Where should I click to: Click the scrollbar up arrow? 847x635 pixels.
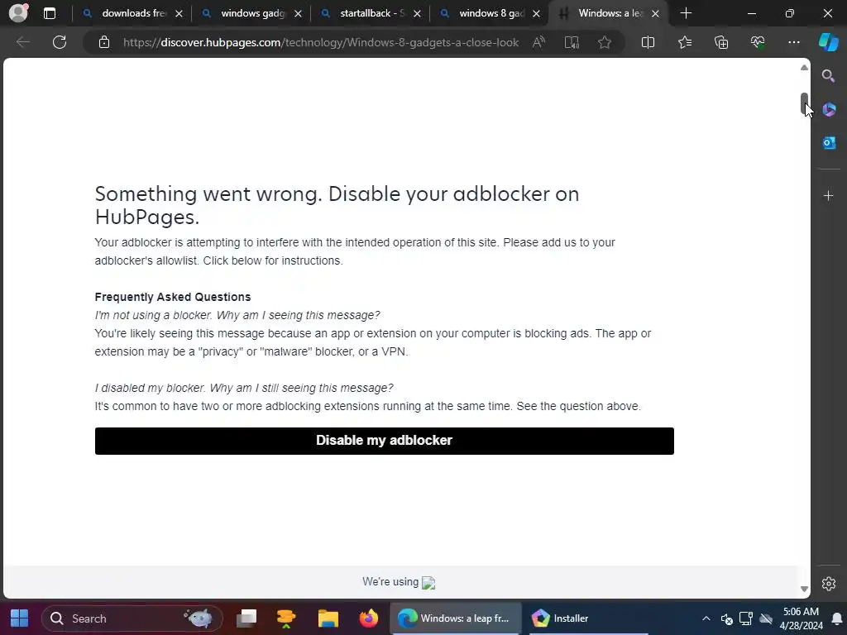coord(804,68)
